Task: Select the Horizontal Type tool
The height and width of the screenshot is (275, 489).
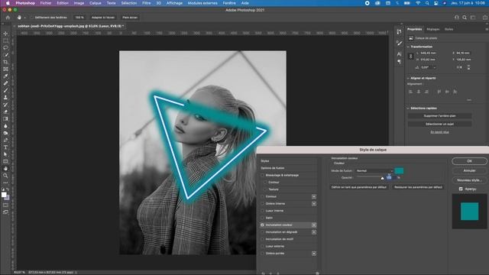Action: click(x=5, y=147)
